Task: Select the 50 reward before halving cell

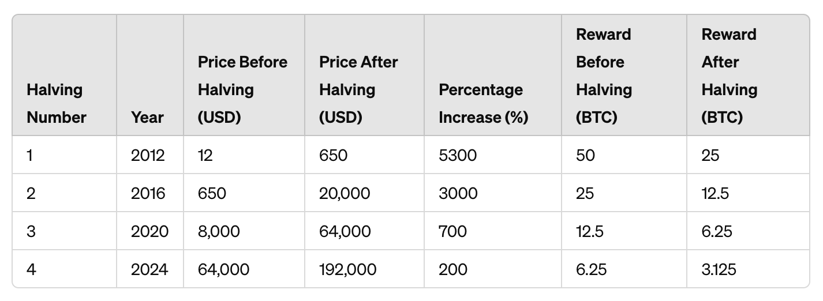Action: (585, 155)
